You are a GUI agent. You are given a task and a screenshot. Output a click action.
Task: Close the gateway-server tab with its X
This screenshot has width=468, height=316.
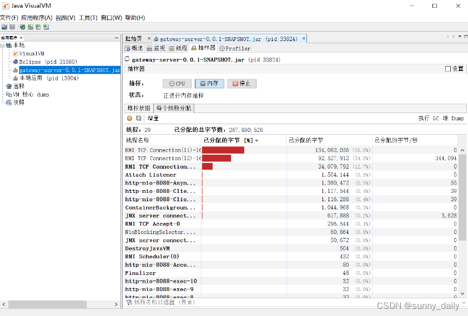click(304, 38)
